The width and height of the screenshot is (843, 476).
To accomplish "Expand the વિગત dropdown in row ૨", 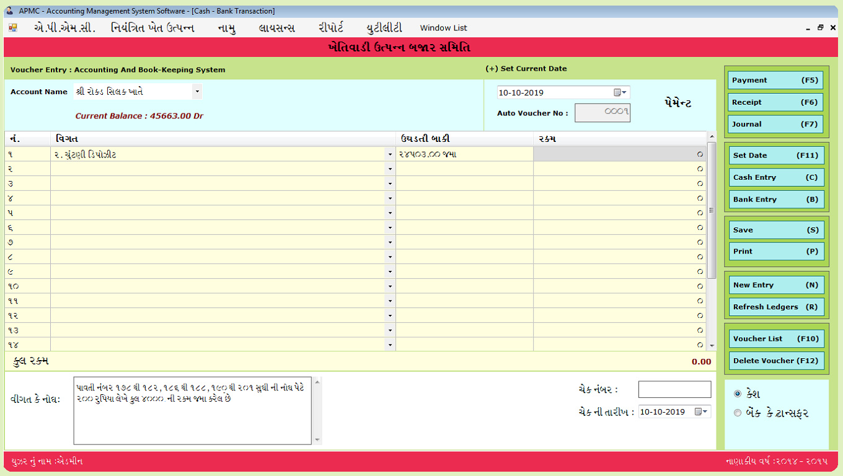I will tap(390, 168).
